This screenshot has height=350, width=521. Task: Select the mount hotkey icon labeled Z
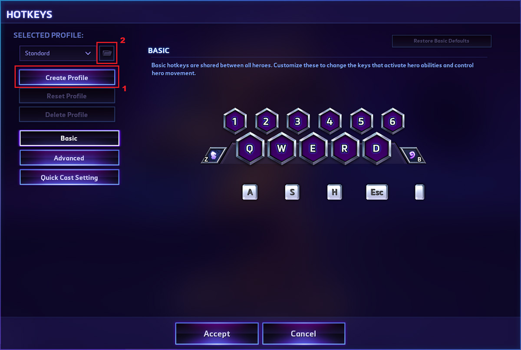pos(214,155)
